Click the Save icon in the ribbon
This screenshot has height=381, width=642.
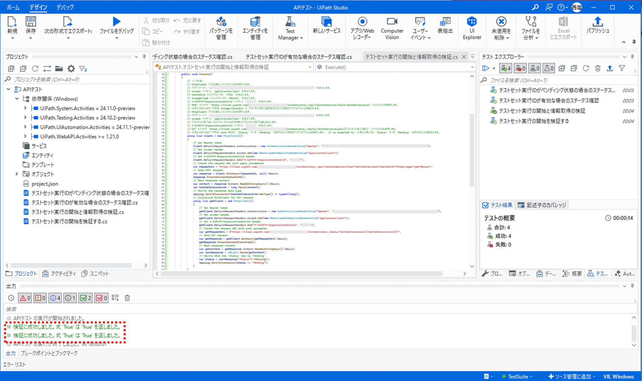[31, 22]
